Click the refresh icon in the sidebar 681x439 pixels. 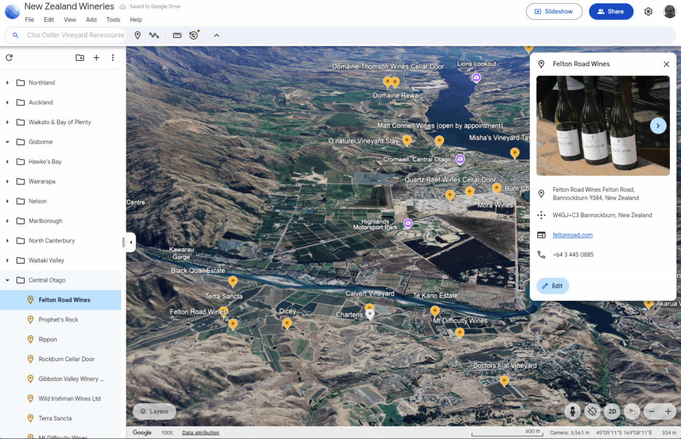(x=9, y=57)
